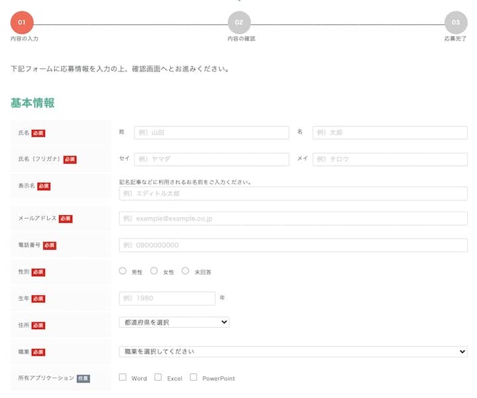Image resolution: width=477 pixels, height=398 pixels.
Task: Click the 生年 birth year field
Action: (167, 298)
